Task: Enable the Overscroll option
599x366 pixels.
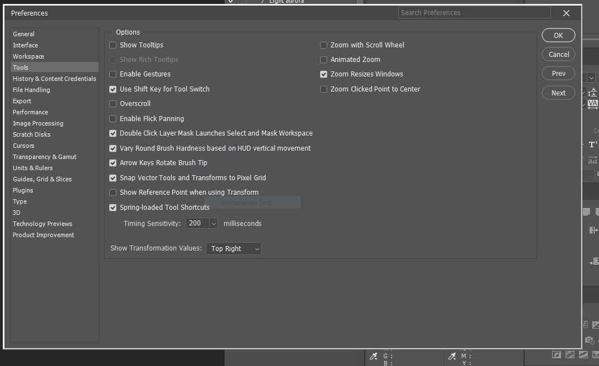Action: pyautogui.click(x=113, y=103)
